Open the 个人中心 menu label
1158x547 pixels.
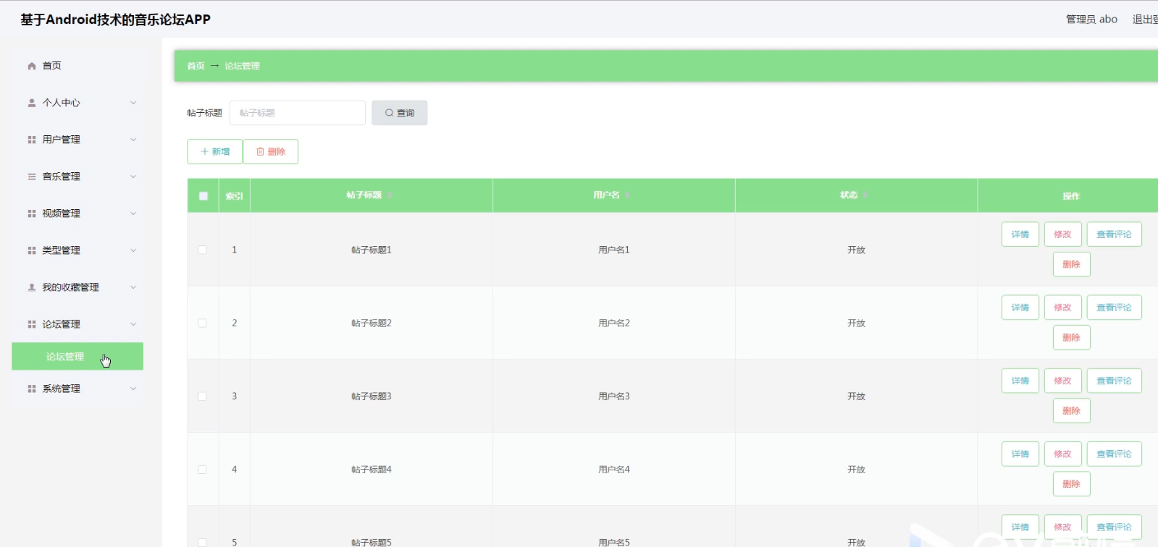pyautogui.click(x=61, y=103)
